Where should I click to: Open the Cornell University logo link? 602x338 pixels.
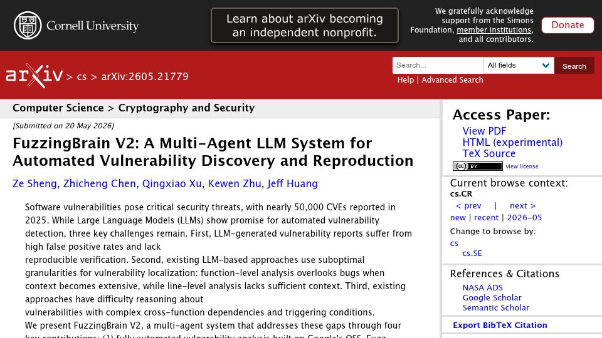coord(76,25)
